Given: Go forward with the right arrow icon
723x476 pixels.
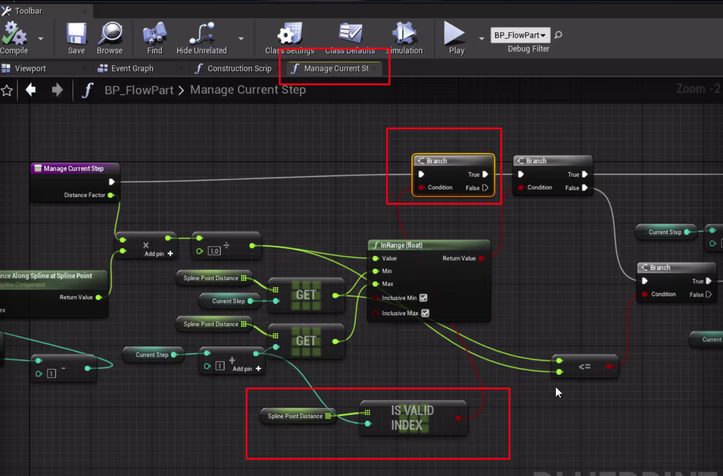Looking at the screenshot, I should tap(57, 90).
